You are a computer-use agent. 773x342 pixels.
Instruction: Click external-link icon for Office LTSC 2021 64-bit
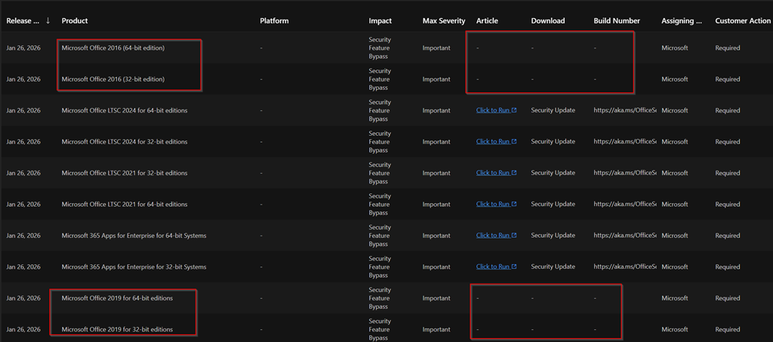[514, 205]
